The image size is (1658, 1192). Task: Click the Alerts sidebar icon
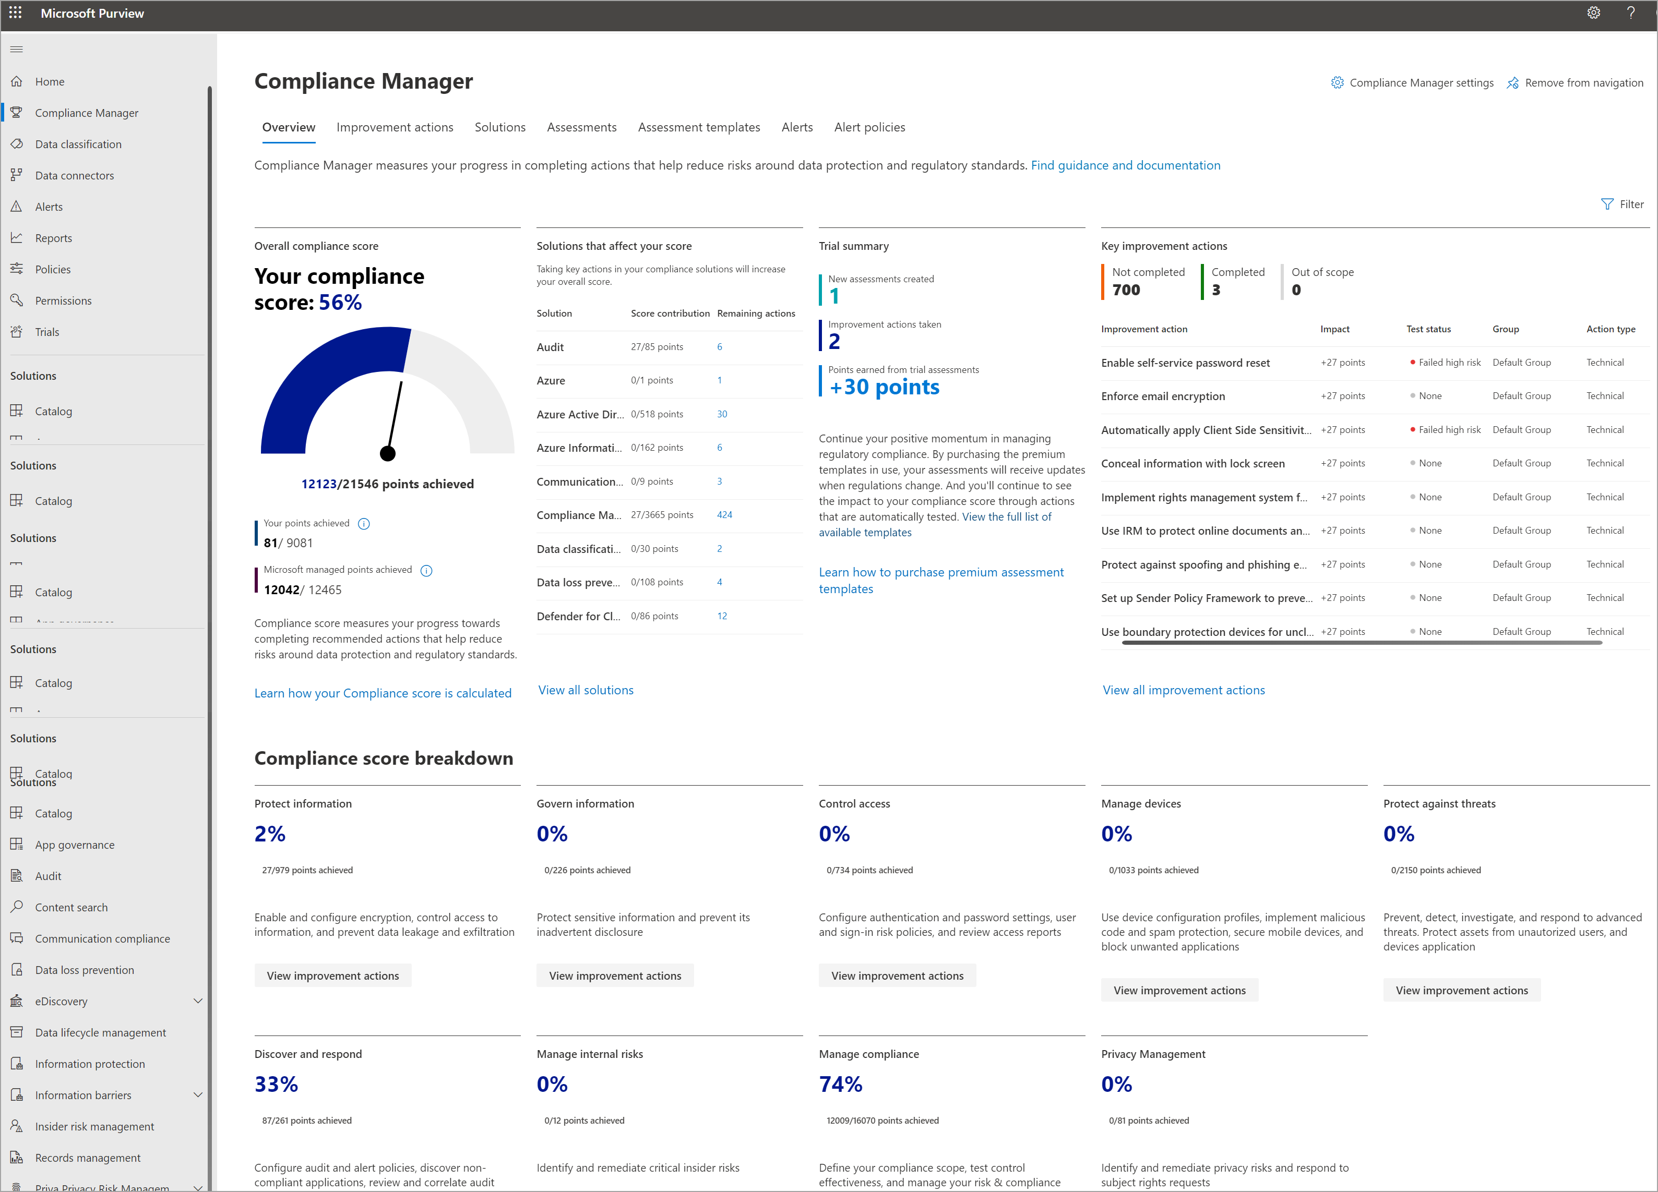pos(18,206)
